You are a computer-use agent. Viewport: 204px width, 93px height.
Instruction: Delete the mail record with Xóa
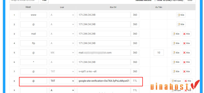pyautogui.click(x=186, y=34)
